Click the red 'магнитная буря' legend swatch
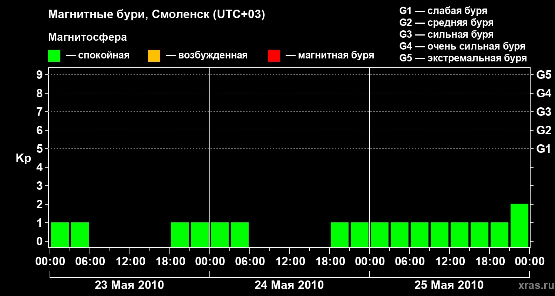 tap(274, 56)
